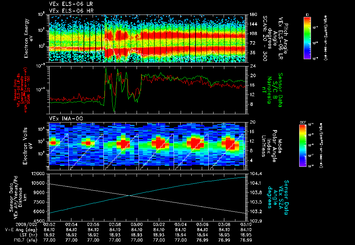Image resolution: width=355 pixels, height=245 pixels.
Task: Click the '108' pitch angle axis value
Action: click(x=253, y=34)
